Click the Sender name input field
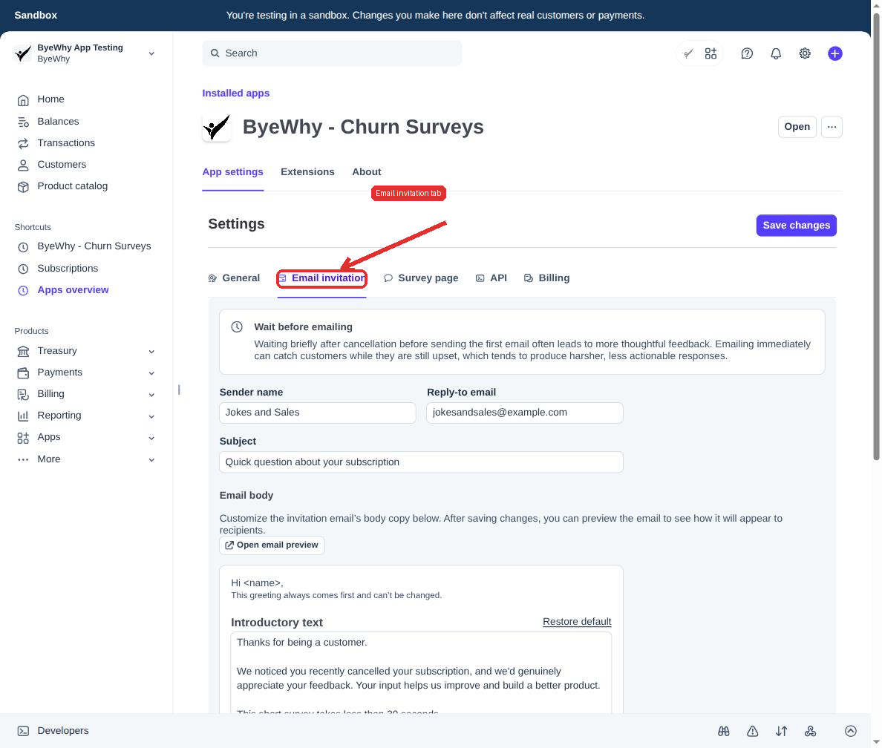 tap(317, 413)
